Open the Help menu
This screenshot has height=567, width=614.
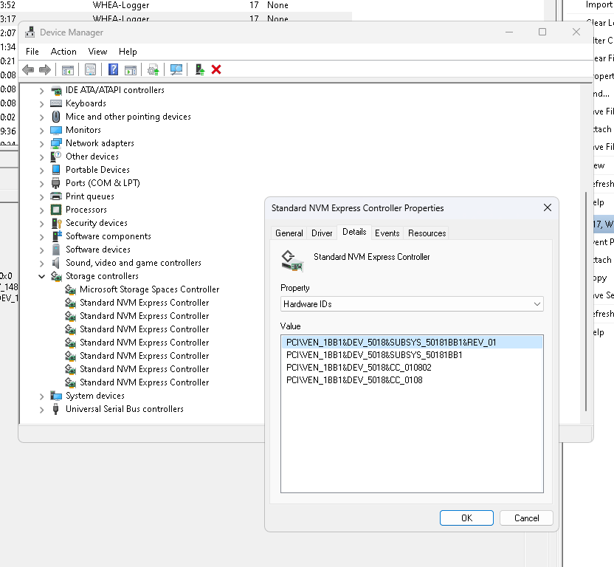pyautogui.click(x=128, y=52)
